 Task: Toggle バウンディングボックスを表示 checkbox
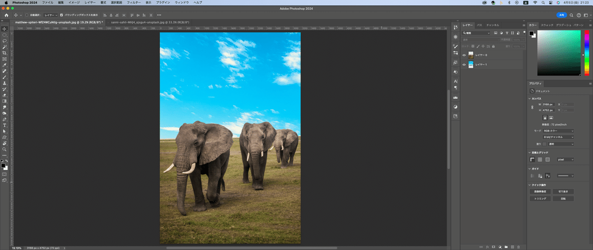pyautogui.click(x=62, y=15)
